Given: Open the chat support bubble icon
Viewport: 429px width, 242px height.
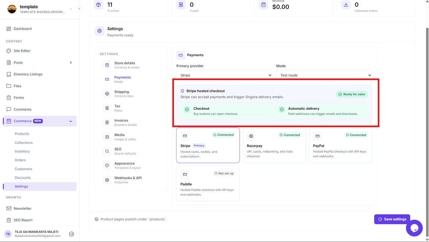Looking at the screenshot, I should [x=414, y=228].
